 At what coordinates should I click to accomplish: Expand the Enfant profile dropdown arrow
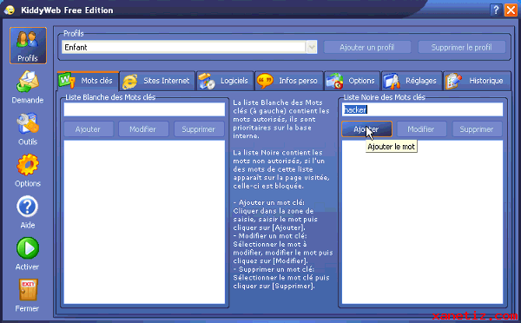[312, 48]
